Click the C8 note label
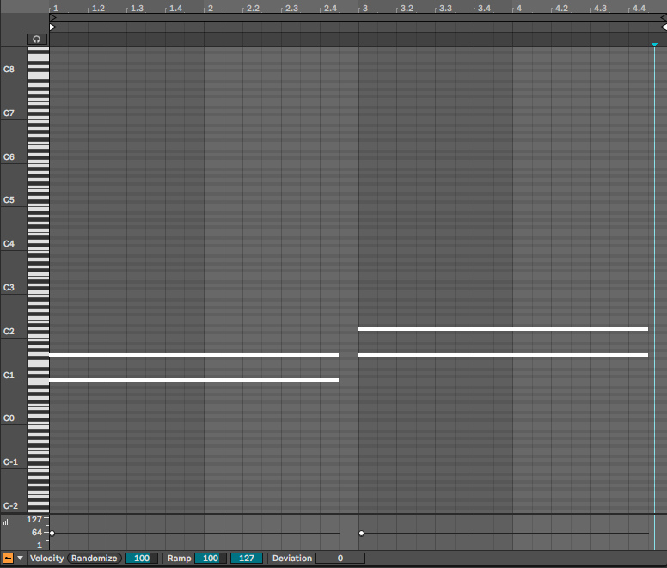Image resolution: width=667 pixels, height=568 pixels. tap(9, 70)
